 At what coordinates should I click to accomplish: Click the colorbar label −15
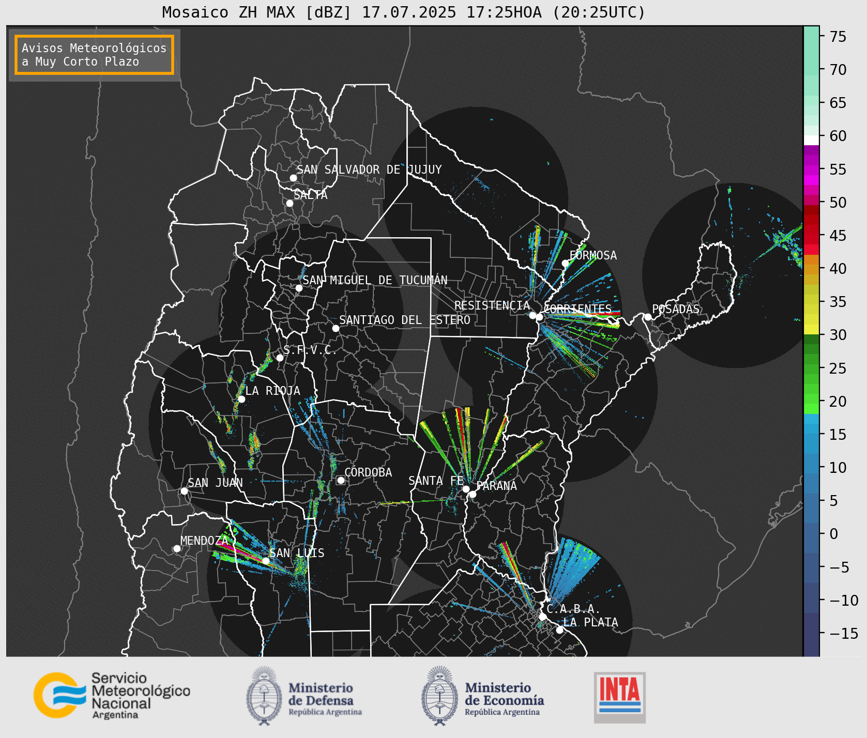(x=844, y=633)
